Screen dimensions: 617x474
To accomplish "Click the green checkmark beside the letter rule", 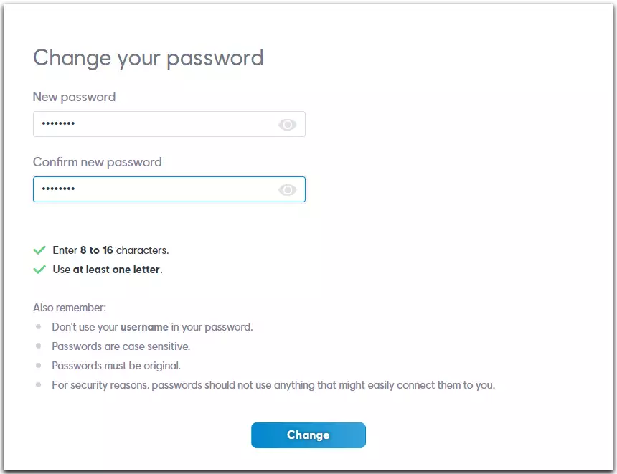I will click(x=39, y=270).
